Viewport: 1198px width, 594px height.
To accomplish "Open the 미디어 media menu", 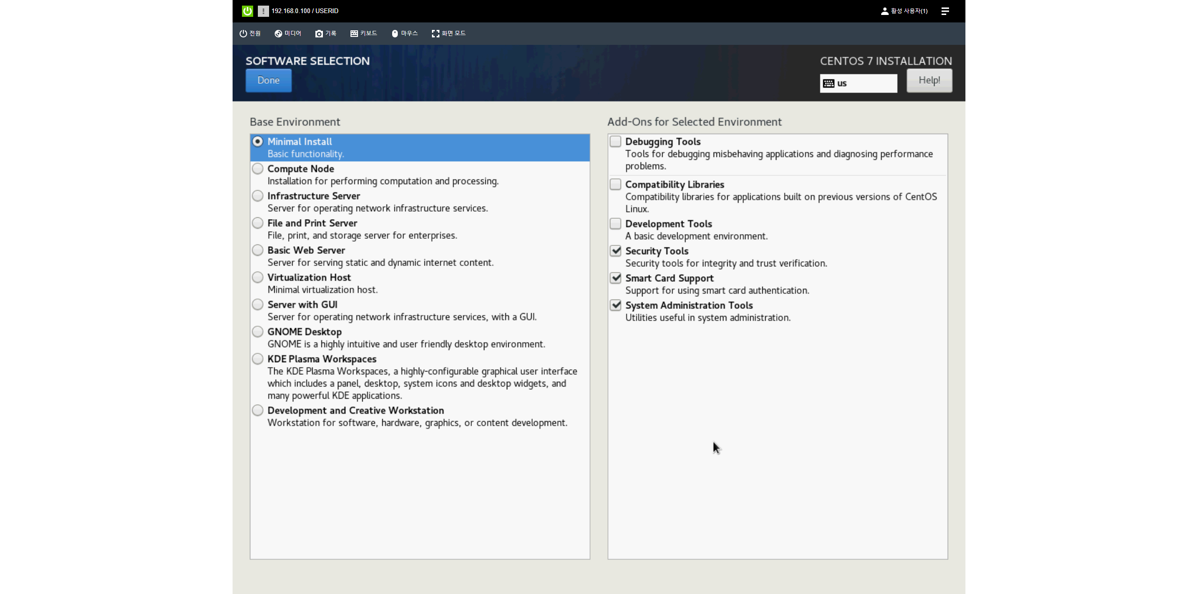I will [x=288, y=33].
